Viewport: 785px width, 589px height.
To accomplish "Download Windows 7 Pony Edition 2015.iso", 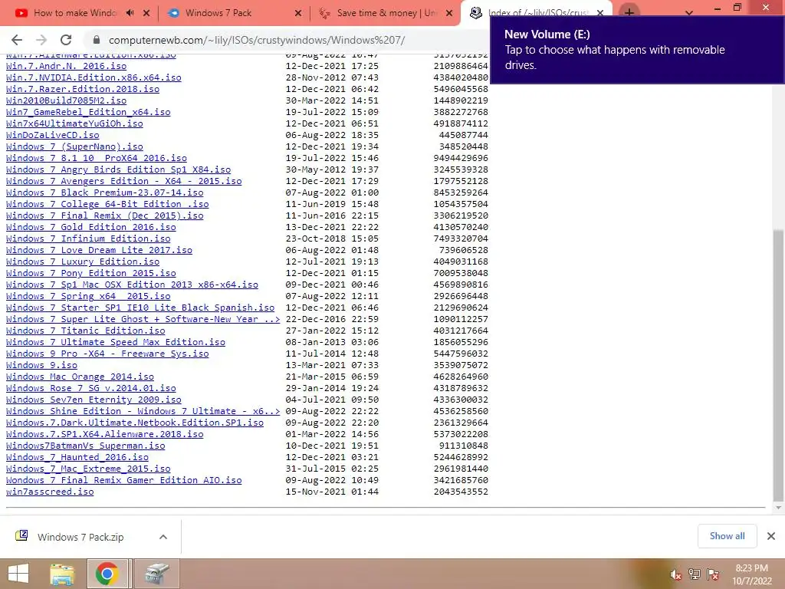I will [91, 274].
